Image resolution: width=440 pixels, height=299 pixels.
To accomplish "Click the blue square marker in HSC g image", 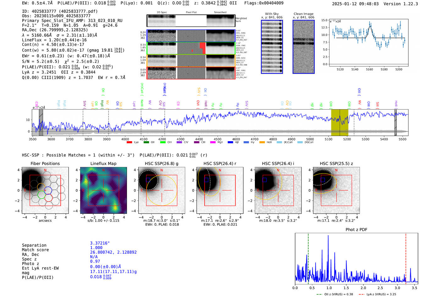I will 148,180.
